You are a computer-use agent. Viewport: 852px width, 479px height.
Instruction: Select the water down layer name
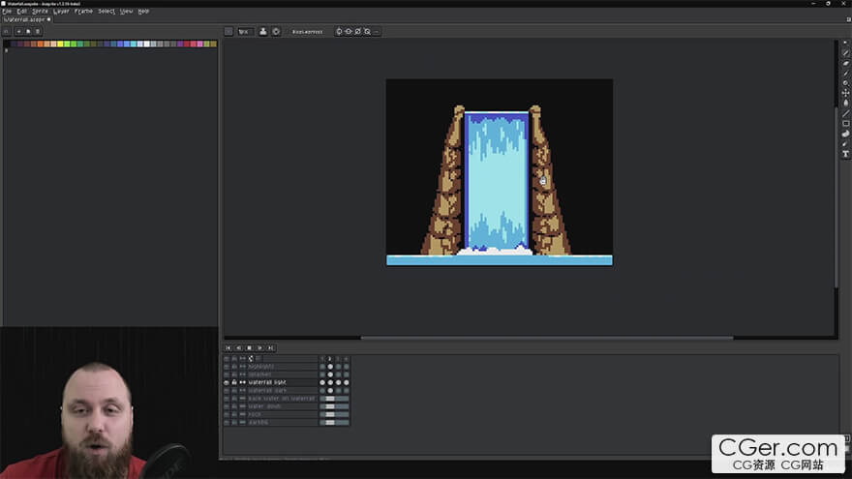264,406
